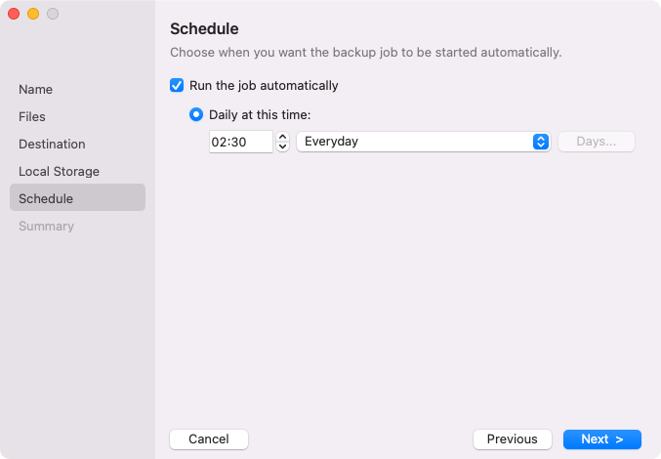
Task: Select the Local Storage step
Action: (x=59, y=171)
